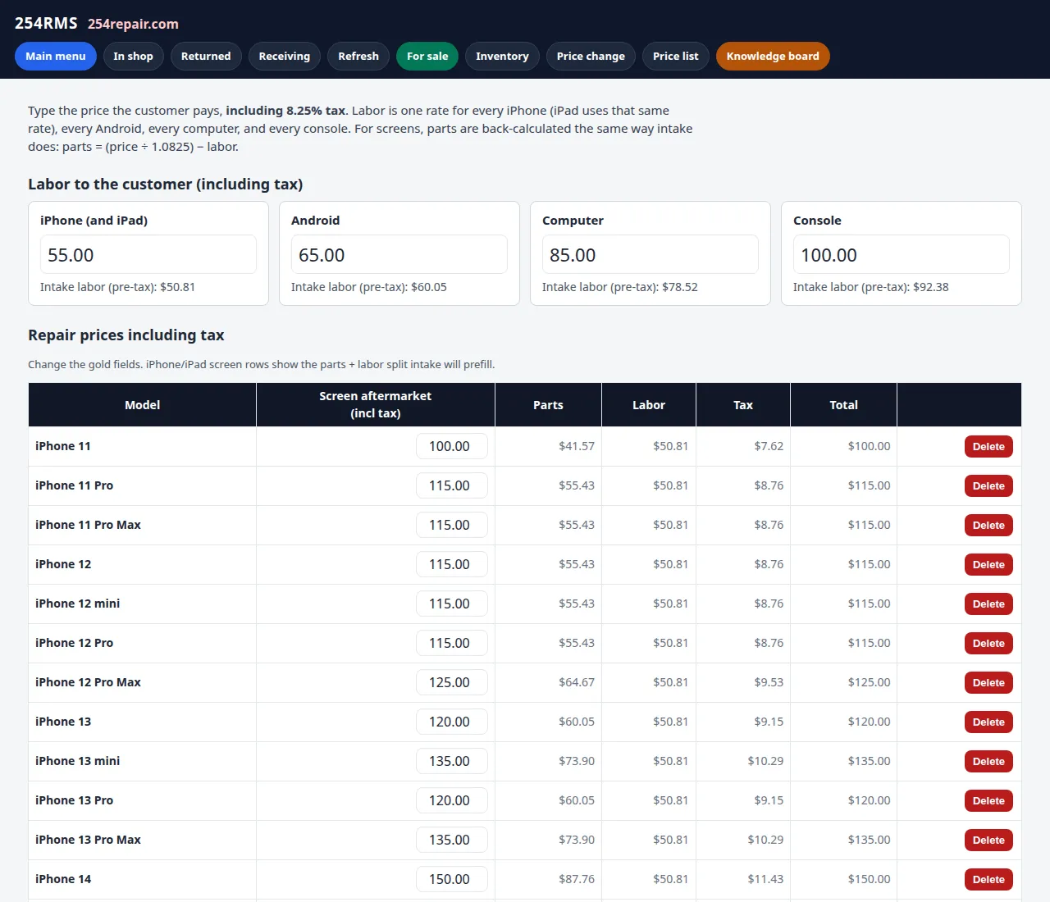The height and width of the screenshot is (902, 1050).
Task: Delete the iPhone 12 Pro row
Action: tap(988, 643)
